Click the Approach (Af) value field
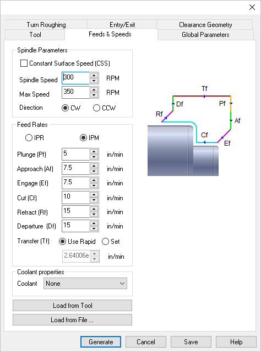This screenshot has width=261, height=352. 75,169
